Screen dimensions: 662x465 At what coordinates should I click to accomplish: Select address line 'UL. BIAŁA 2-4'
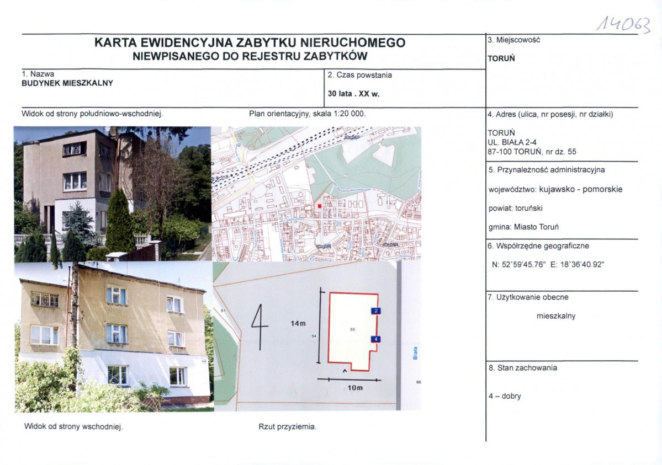(512, 142)
